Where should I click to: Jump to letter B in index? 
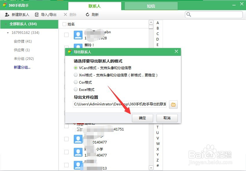[158, 28]
